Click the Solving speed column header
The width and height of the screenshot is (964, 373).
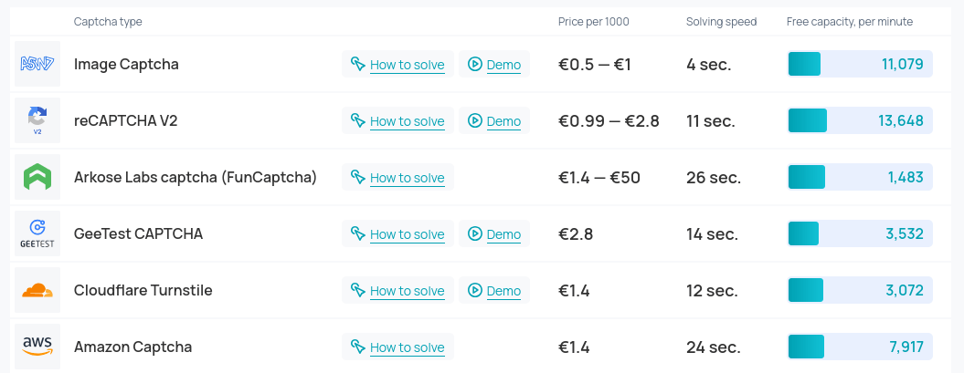pyautogui.click(x=721, y=22)
